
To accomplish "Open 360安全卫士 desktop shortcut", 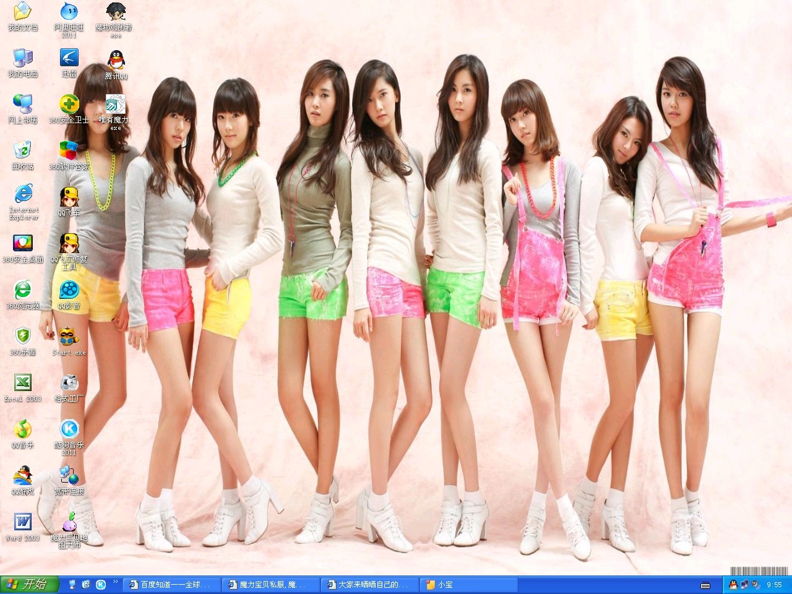I will tap(69, 105).
